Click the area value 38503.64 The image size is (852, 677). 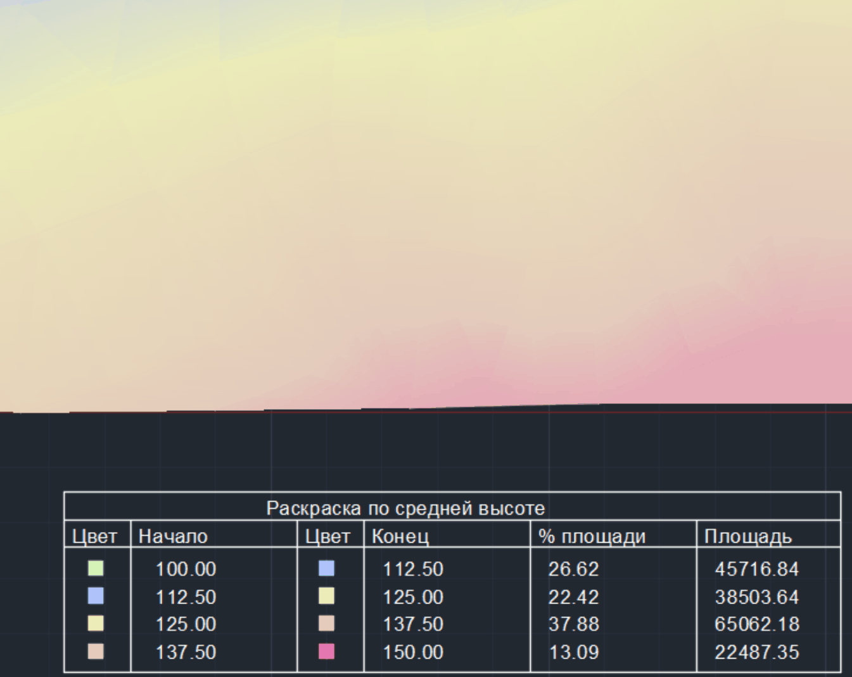click(756, 597)
